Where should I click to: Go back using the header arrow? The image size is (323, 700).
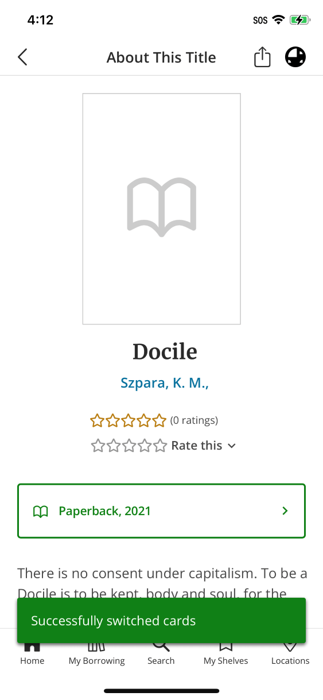[x=22, y=57]
